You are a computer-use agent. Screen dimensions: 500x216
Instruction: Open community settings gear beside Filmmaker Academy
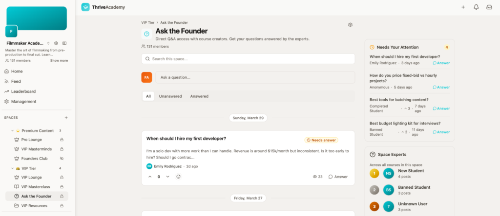tap(56, 43)
